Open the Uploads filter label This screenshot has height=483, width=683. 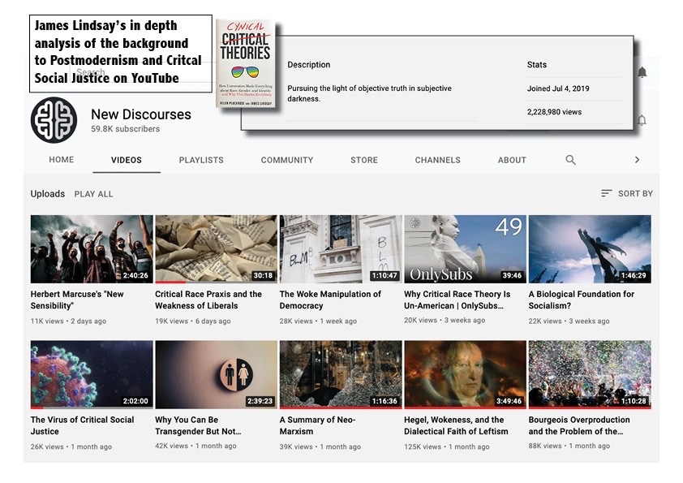(47, 194)
